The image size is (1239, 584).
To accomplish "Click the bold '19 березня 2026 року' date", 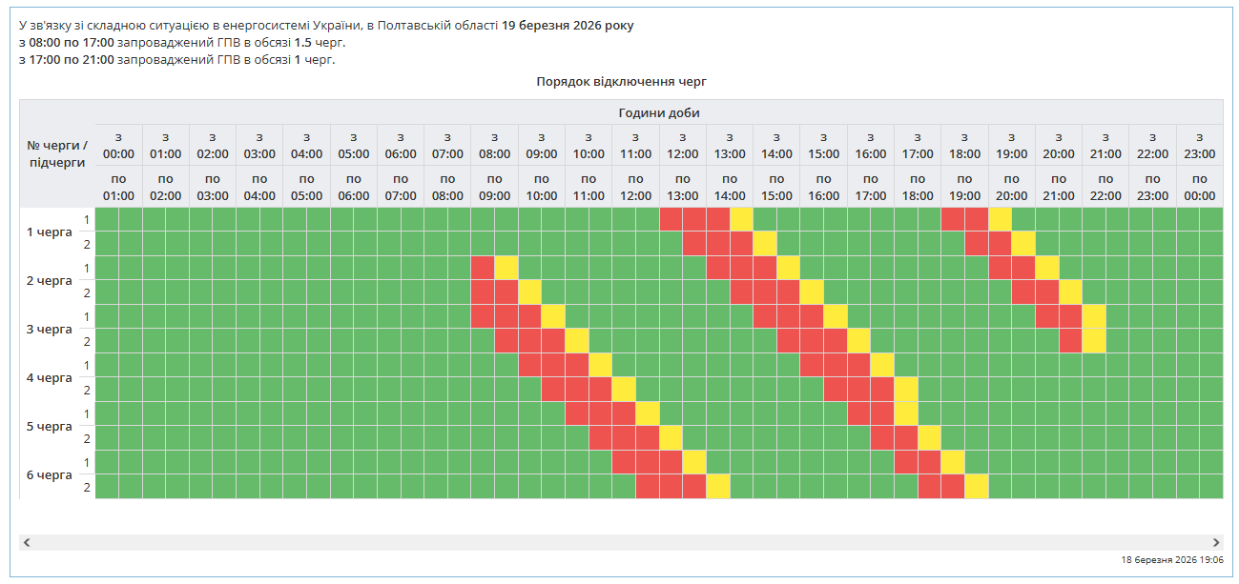I will tap(567, 26).
